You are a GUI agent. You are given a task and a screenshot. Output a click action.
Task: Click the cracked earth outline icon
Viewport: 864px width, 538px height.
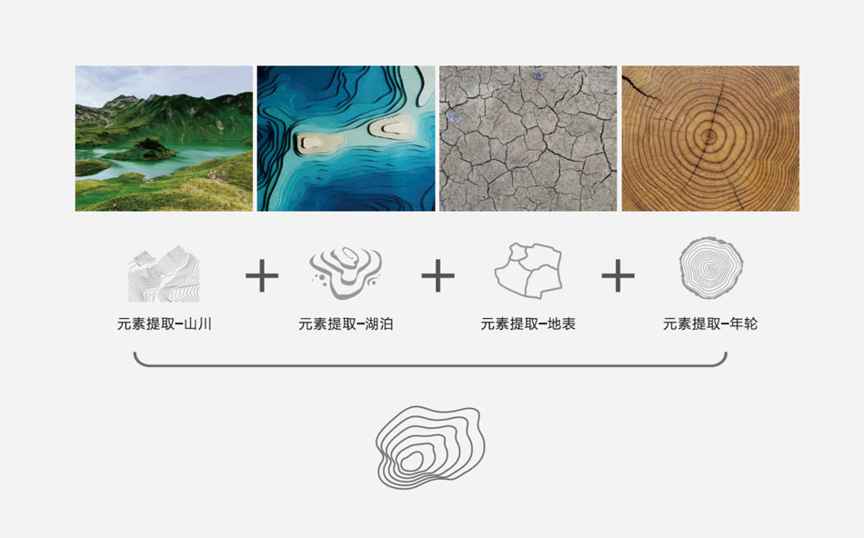(x=528, y=270)
